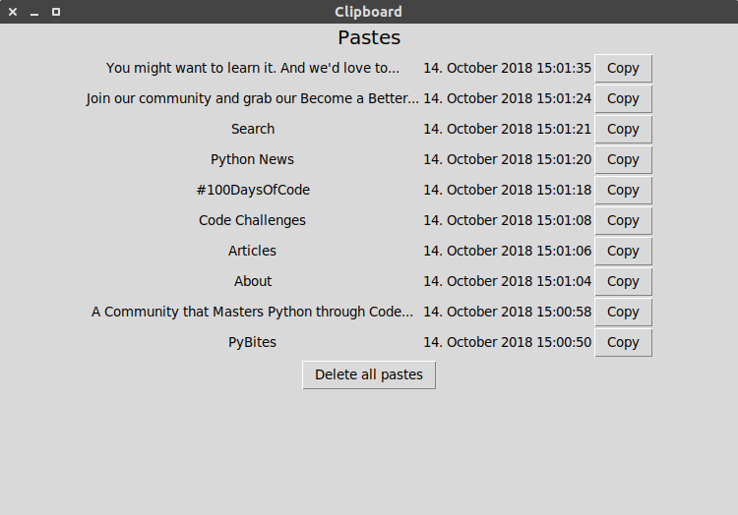Copy the 'You might want to learn it' paste
This screenshot has width=738, height=515.
(623, 69)
